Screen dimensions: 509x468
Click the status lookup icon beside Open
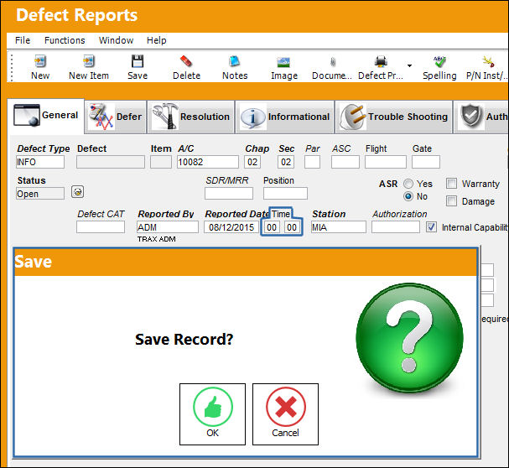(78, 192)
